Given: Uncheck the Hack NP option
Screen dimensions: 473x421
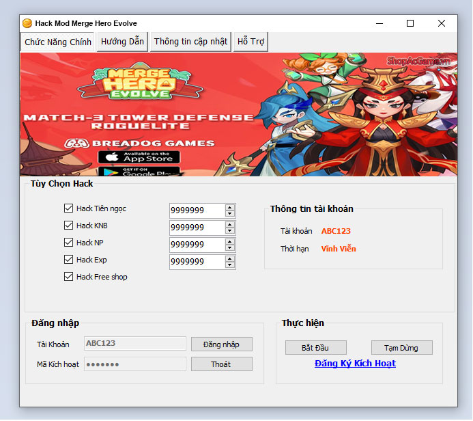Looking at the screenshot, I should click(68, 243).
